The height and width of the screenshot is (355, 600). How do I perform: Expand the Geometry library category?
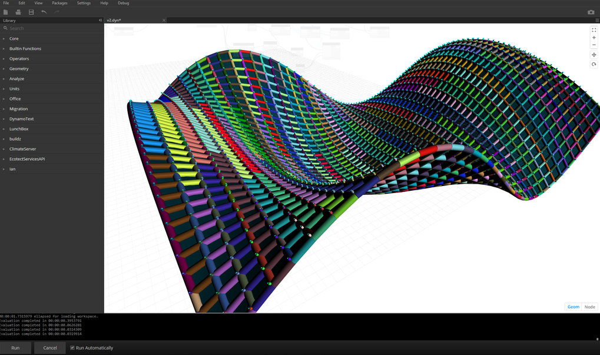pos(19,69)
